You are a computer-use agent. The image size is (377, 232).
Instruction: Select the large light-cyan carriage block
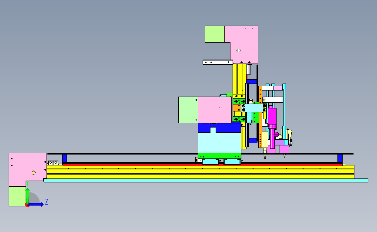pyautogui.click(x=219, y=142)
